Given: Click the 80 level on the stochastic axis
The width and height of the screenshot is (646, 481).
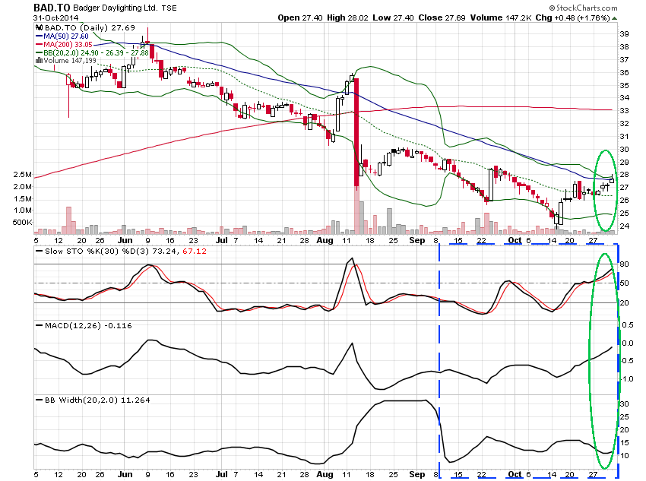Looking at the screenshot, I should (624, 264).
